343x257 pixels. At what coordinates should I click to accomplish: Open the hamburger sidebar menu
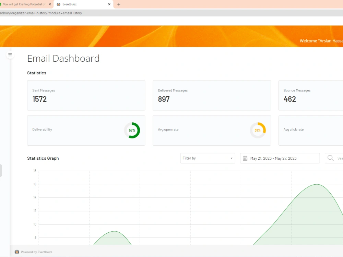(x=10, y=54)
